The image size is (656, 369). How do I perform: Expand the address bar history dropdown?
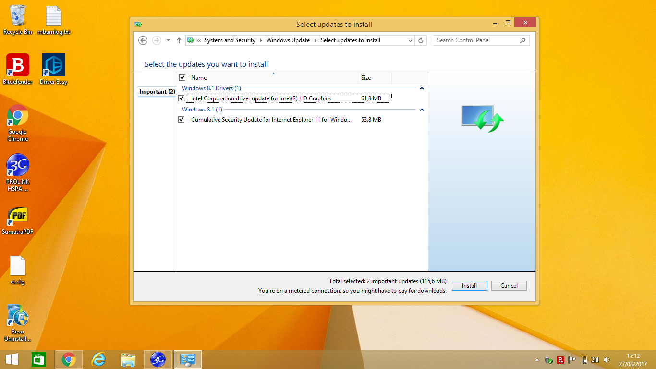click(x=410, y=40)
